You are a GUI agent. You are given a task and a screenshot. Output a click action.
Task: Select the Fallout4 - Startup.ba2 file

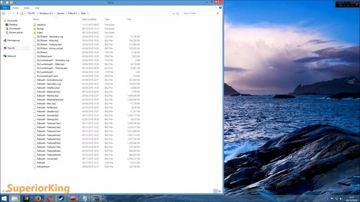47,120
